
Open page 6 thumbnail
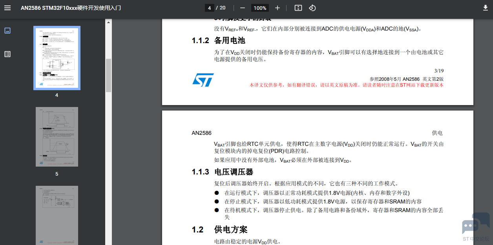click(x=57, y=215)
